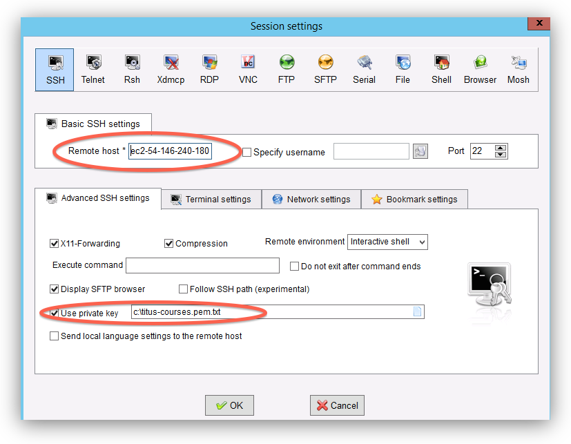This screenshot has height=444, width=571.
Task: Select the Xdmcp session icon
Action: [x=171, y=70]
